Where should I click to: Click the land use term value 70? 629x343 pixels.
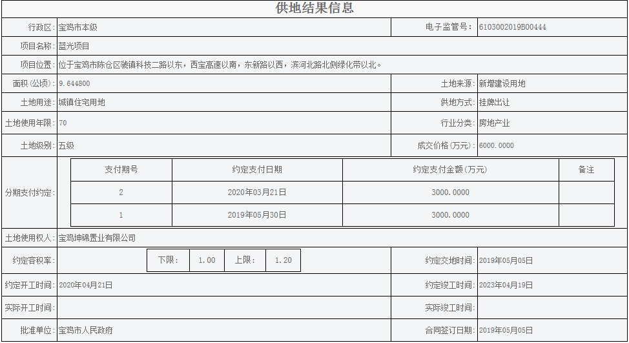click(x=63, y=123)
